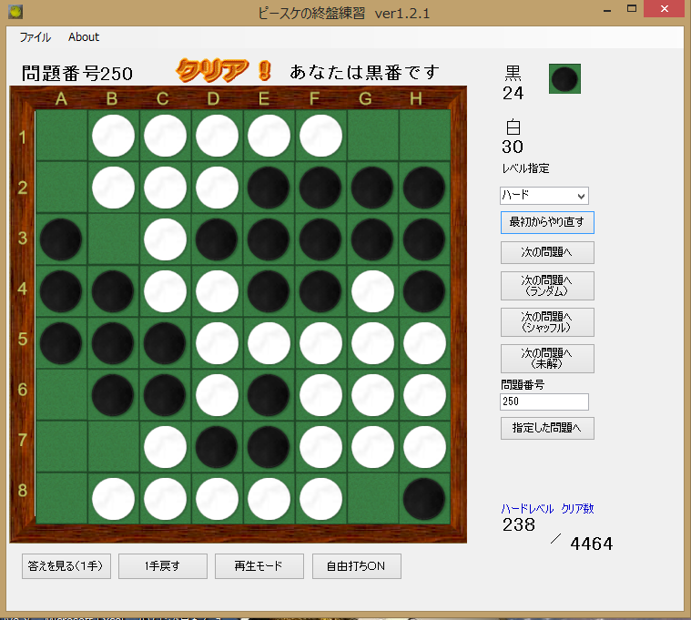Place a disc on empty square A6
The height and width of the screenshot is (620, 691).
(x=61, y=395)
